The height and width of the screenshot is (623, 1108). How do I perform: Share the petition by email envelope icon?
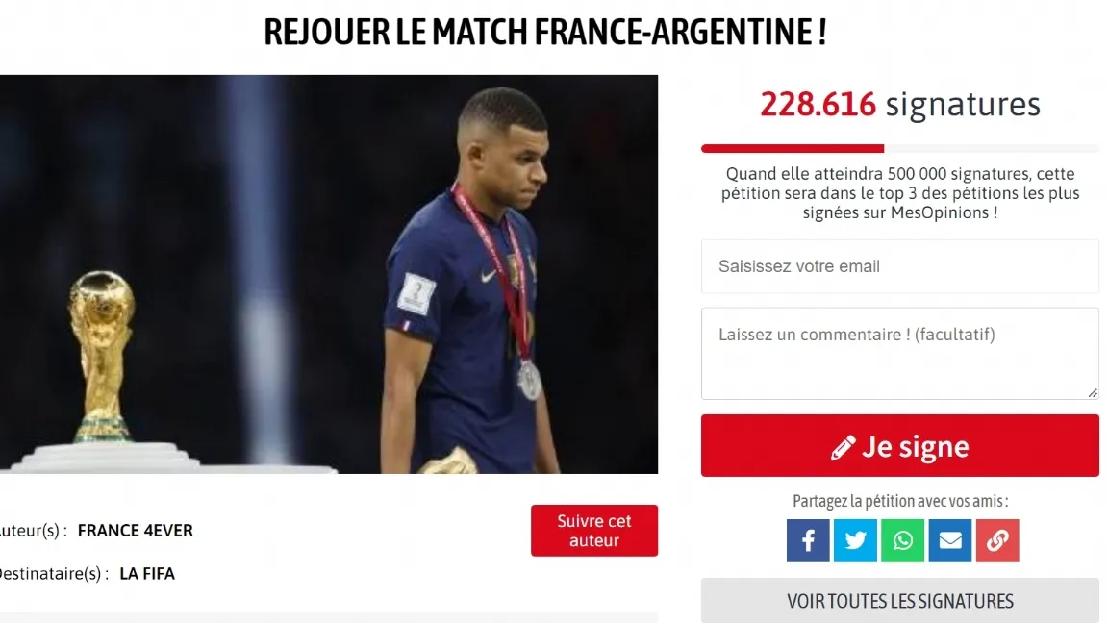click(x=949, y=540)
